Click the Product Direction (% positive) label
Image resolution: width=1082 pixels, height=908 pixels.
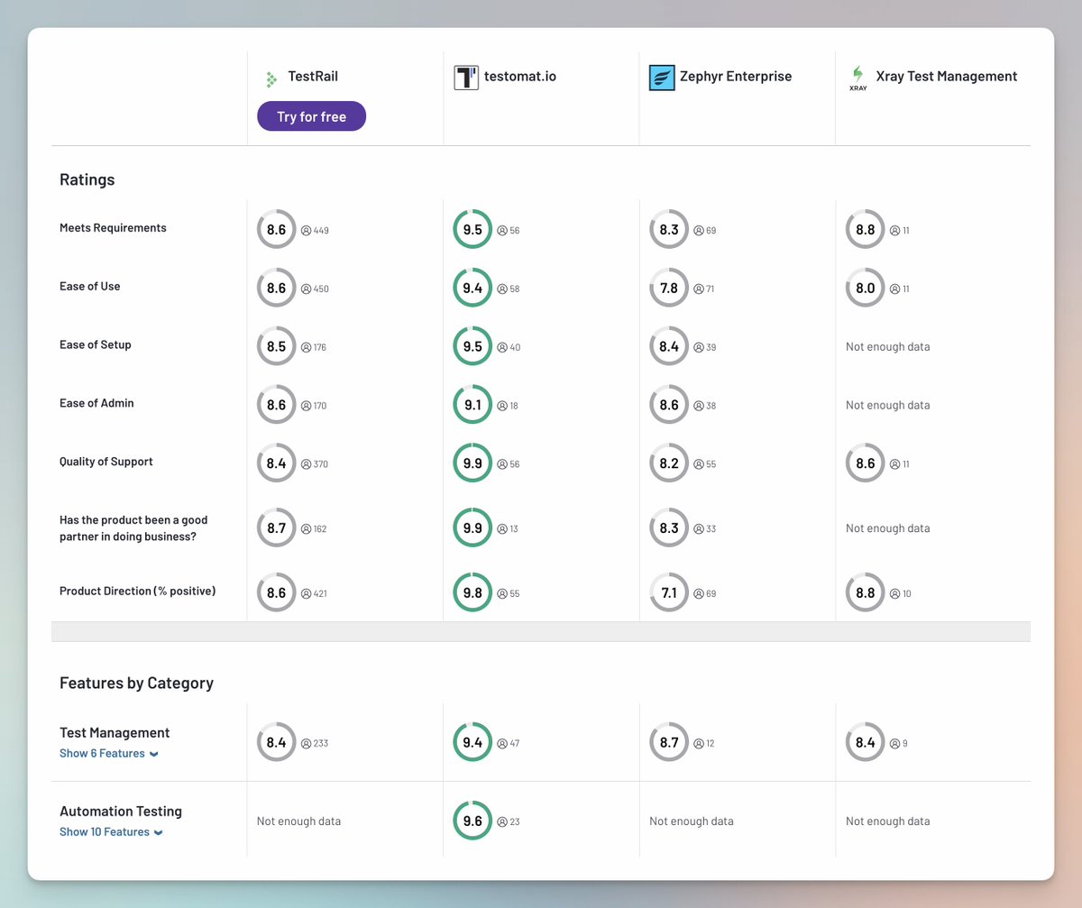tap(138, 592)
